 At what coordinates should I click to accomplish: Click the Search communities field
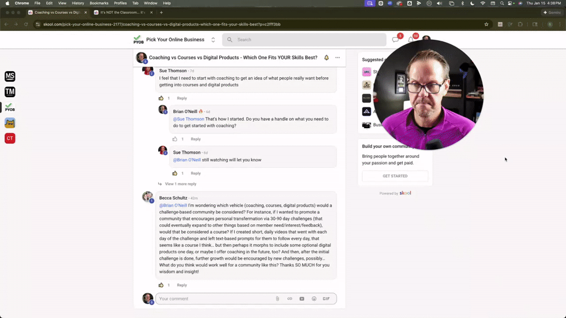point(304,40)
